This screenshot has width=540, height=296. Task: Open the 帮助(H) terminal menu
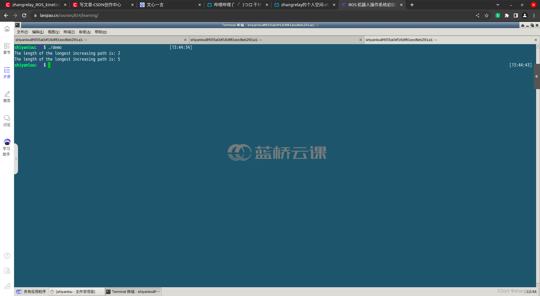[101, 32]
